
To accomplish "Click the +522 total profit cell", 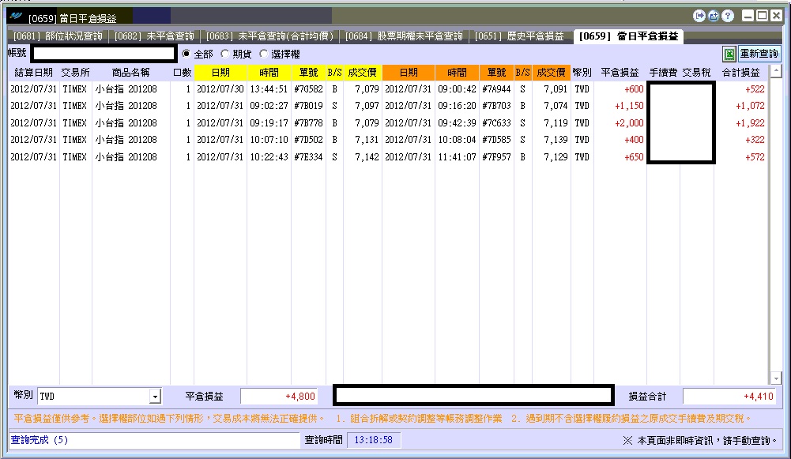I will pos(755,89).
